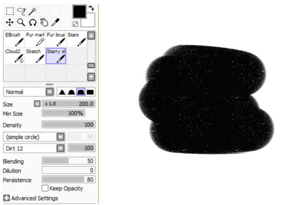Open the Size multiplier dropdown arrow
The width and height of the screenshot is (296, 205).
(x=37, y=104)
